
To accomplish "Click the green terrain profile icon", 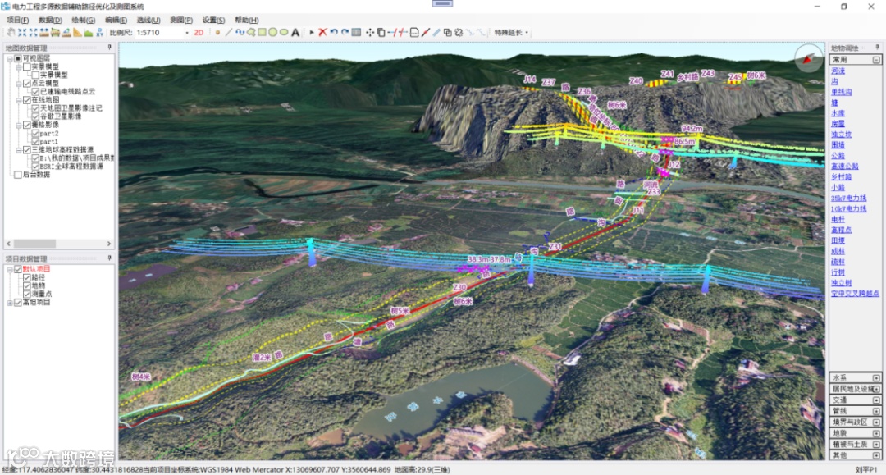I will pos(88,33).
